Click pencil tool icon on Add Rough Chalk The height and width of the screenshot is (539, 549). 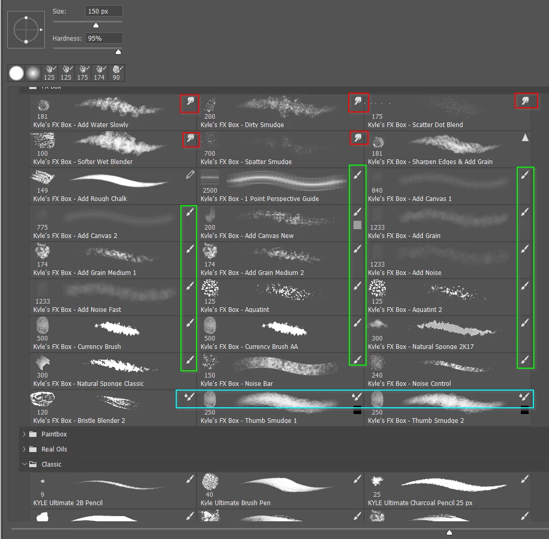pos(190,175)
